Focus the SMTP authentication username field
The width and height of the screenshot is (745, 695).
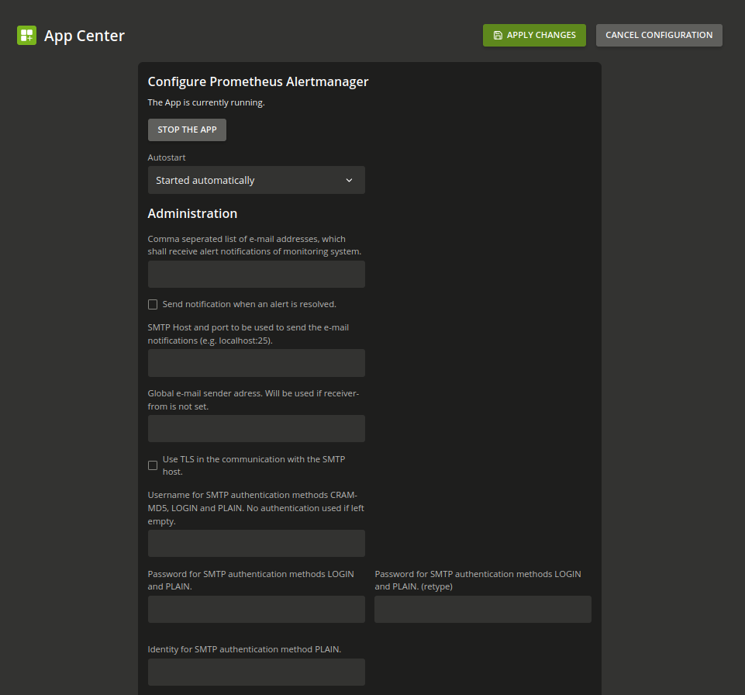pyautogui.click(x=256, y=543)
